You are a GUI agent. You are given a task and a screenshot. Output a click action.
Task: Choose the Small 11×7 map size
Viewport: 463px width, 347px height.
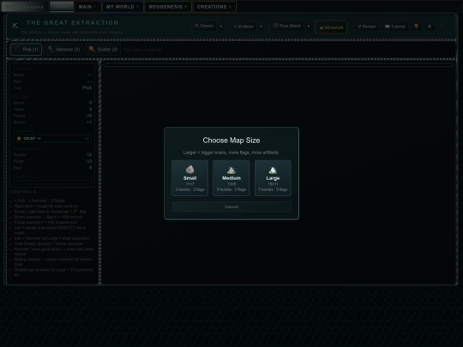189,178
